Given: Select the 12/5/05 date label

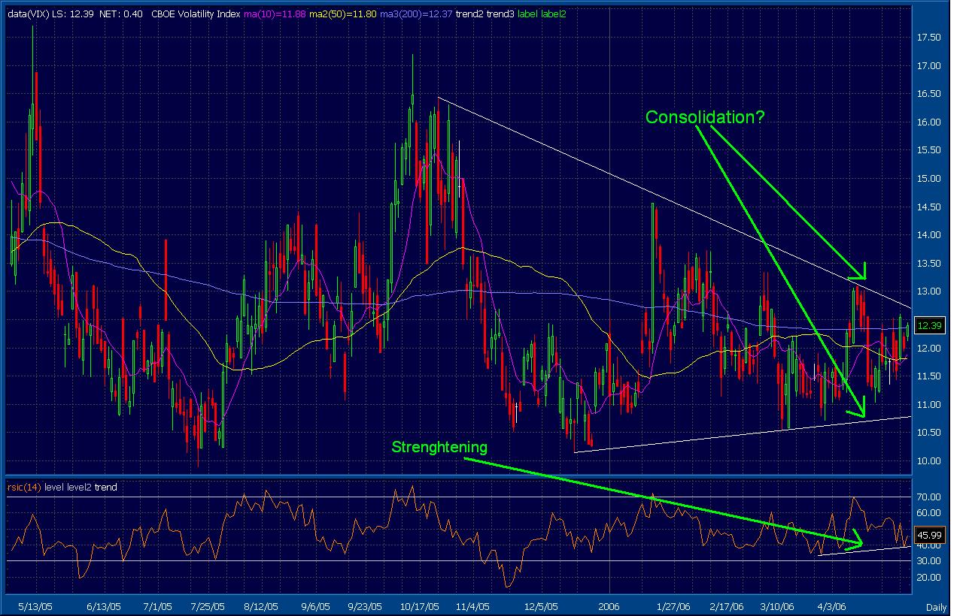Looking at the screenshot, I should pos(542,605).
